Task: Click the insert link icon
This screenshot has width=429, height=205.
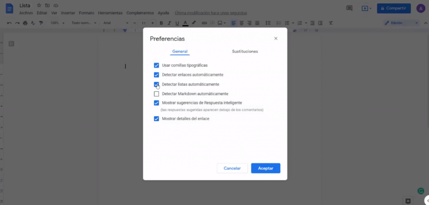Action: pyautogui.click(x=204, y=23)
